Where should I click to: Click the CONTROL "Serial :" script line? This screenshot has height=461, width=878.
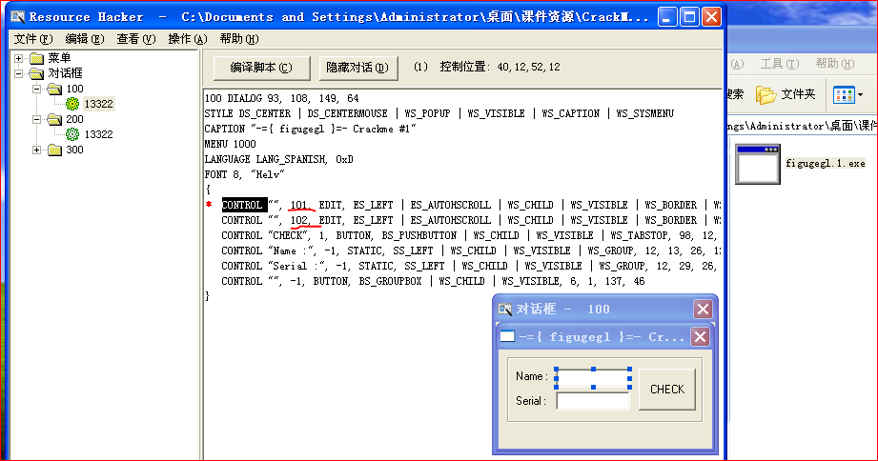469,266
